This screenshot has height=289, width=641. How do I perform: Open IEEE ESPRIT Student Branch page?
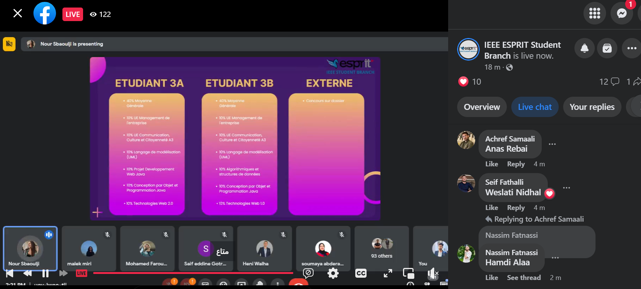click(523, 50)
